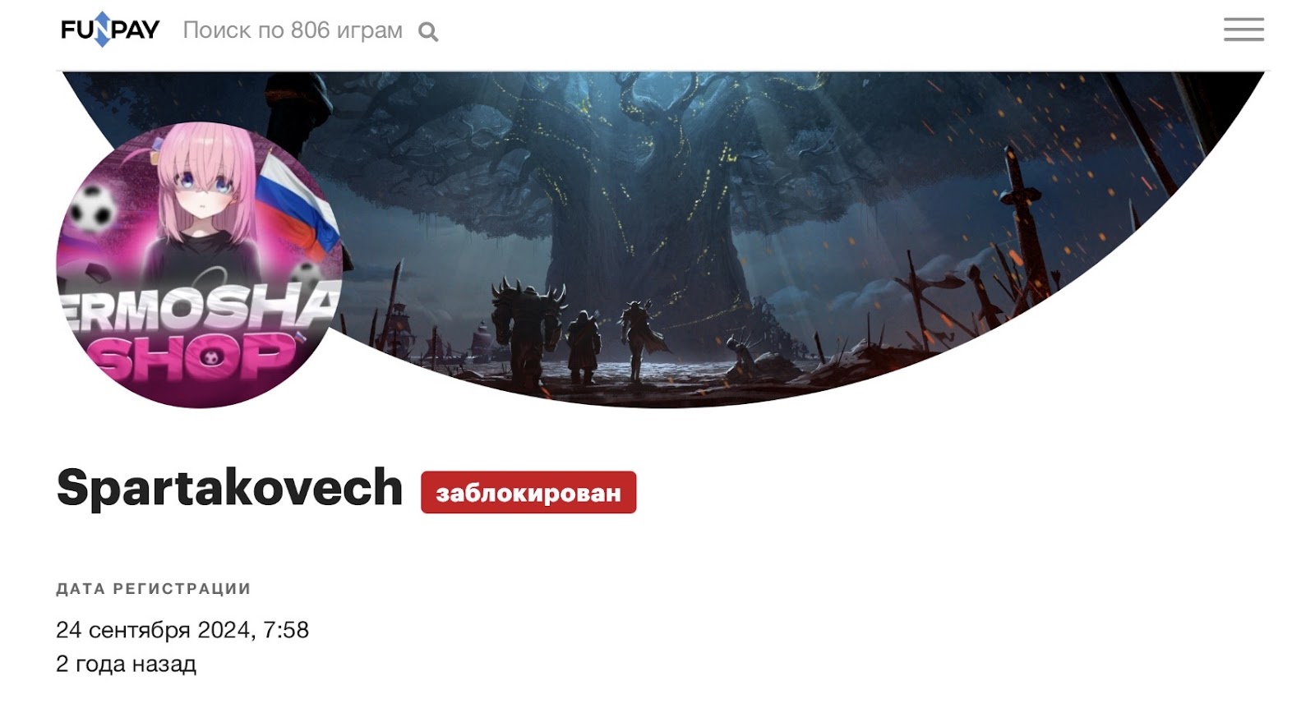Screen dimensions: 1315x708
Task: Click the "24 сентября 2024, 7:58" date
Action: point(182,630)
